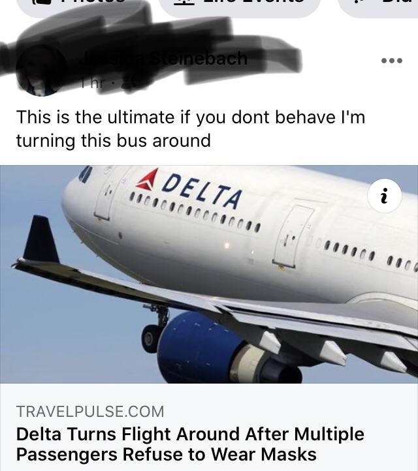Open the TRAVELPULSE.COM source link

pos(90,411)
